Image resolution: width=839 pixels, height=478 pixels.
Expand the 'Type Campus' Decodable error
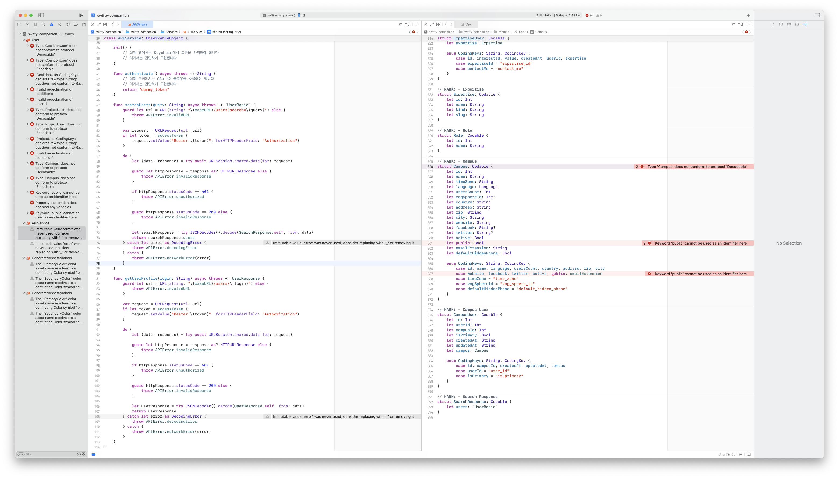(x=28, y=163)
